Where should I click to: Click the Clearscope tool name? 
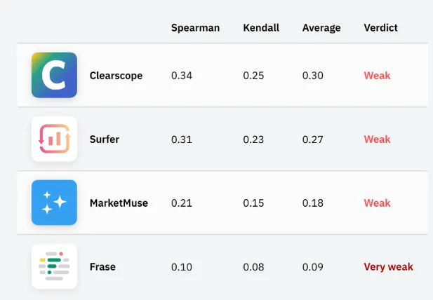116,76
